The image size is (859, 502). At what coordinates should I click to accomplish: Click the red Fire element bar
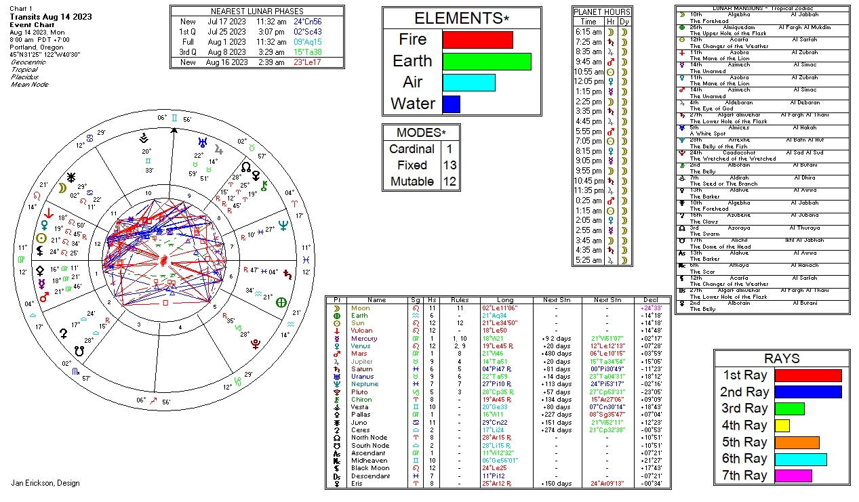tap(477, 39)
